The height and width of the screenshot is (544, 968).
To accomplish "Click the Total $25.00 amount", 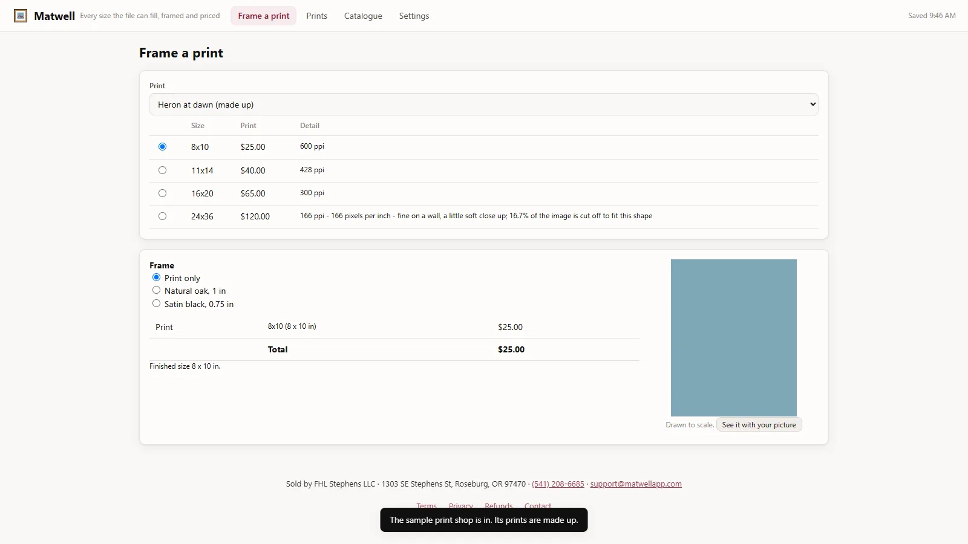I will pyautogui.click(x=511, y=349).
